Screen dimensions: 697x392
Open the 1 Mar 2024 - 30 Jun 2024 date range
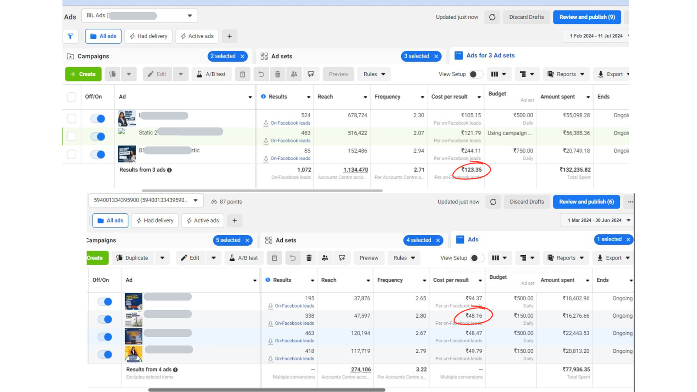598,220
